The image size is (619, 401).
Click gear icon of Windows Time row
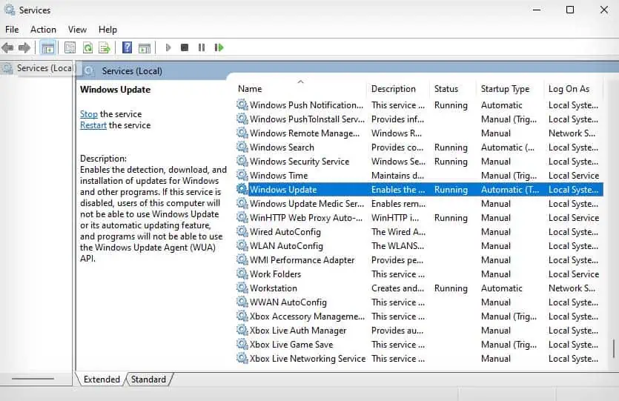point(242,175)
